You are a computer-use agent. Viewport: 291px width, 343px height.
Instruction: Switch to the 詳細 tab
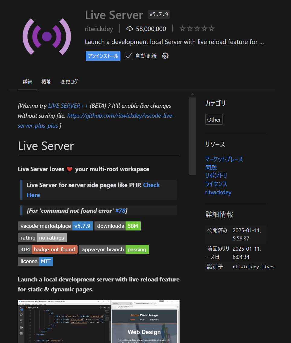(27, 81)
